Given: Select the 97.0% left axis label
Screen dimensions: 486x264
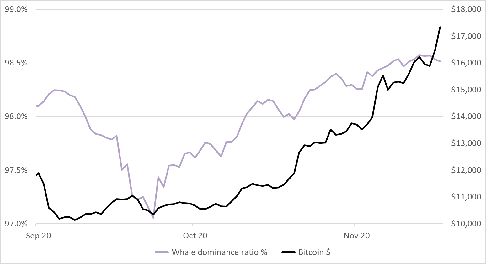Looking at the screenshot, I should point(16,224).
